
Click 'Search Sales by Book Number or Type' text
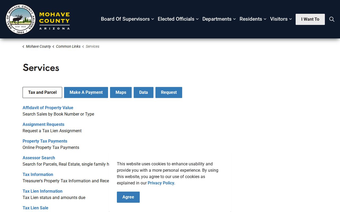58,114
